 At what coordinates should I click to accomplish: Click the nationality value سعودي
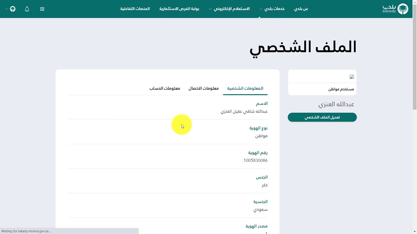pos(261,210)
